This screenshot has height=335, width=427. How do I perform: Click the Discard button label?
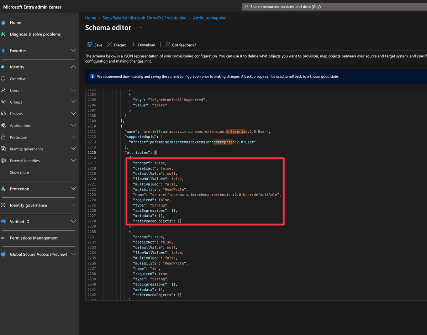[x=120, y=45]
